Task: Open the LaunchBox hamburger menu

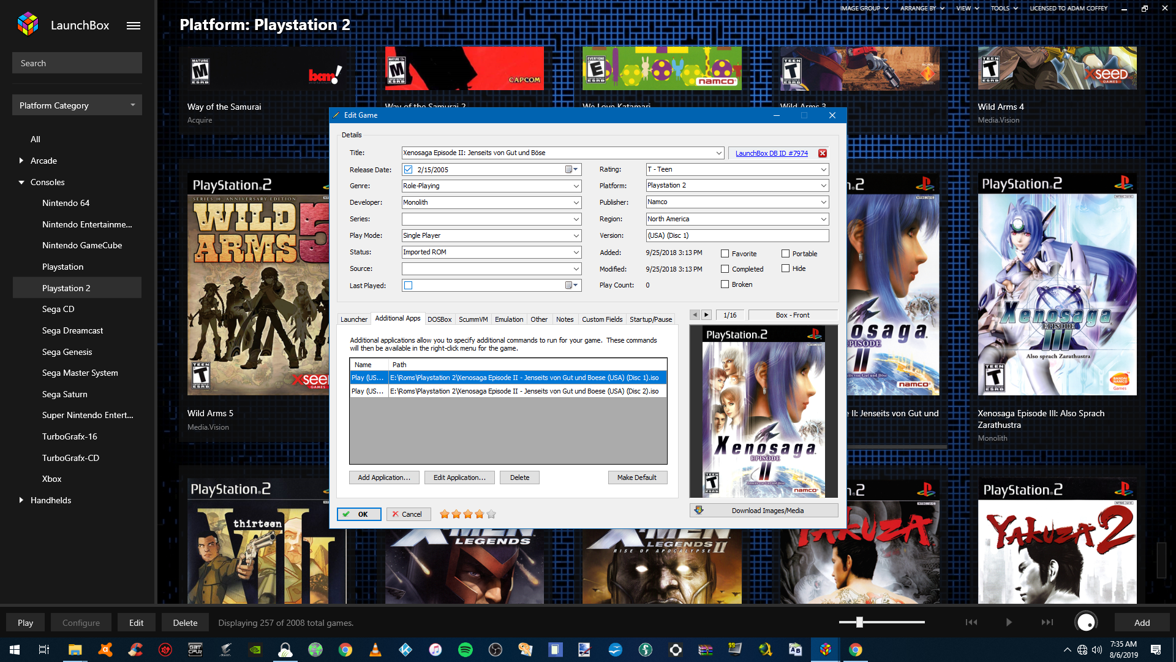Action: (134, 26)
